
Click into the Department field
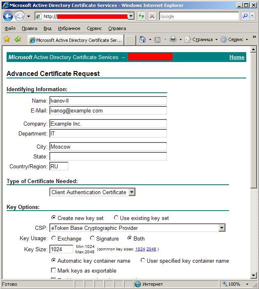108,133
